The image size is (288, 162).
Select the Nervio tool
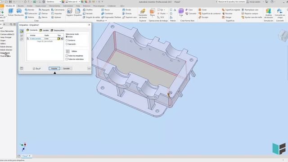pyautogui.click(x=43, y=17)
